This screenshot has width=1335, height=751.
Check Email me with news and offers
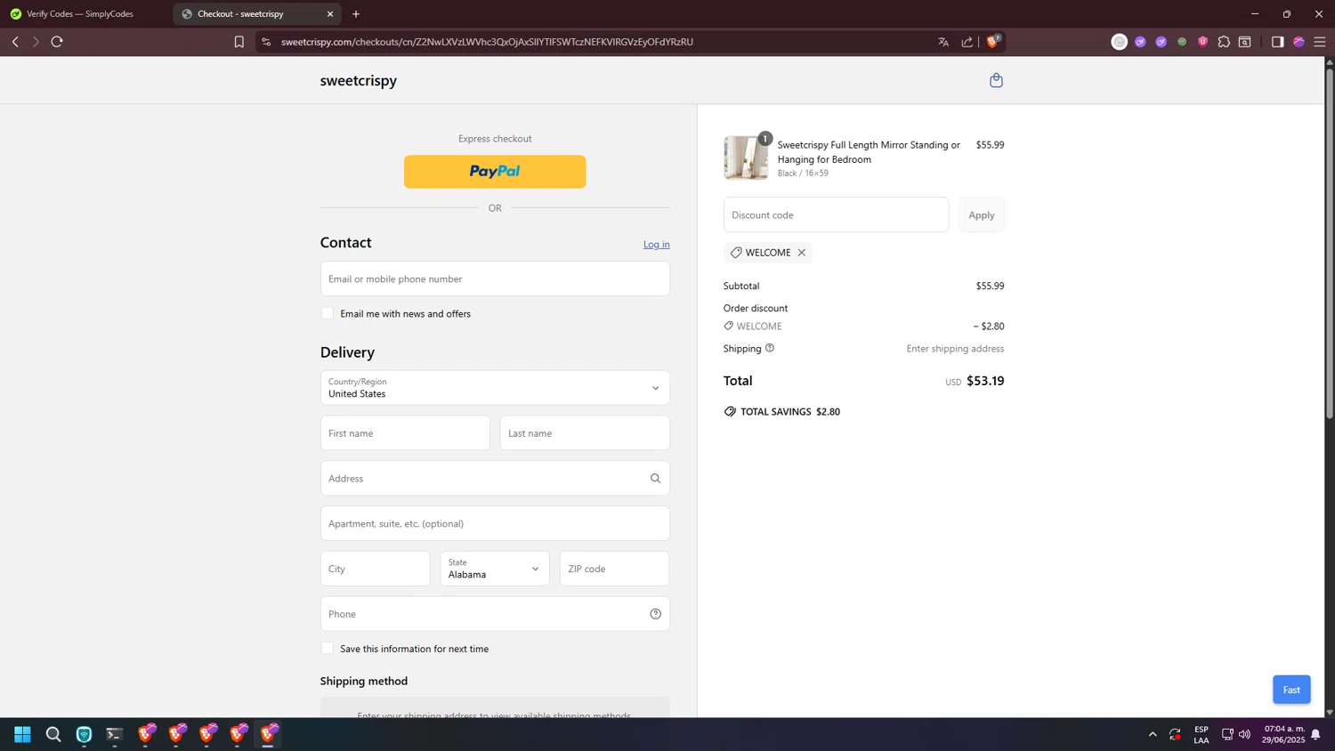(328, 313)
